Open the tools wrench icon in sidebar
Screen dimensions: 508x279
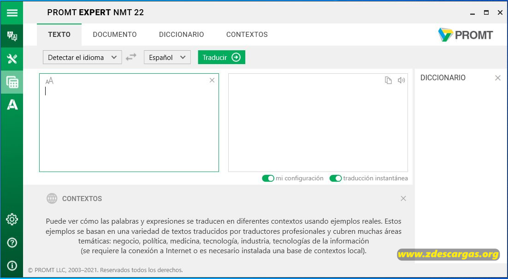12,59
